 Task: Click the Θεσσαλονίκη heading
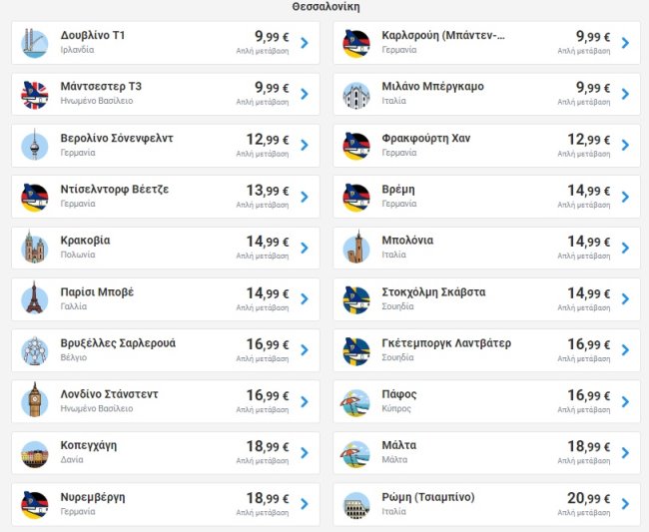(x=325, y=7)
